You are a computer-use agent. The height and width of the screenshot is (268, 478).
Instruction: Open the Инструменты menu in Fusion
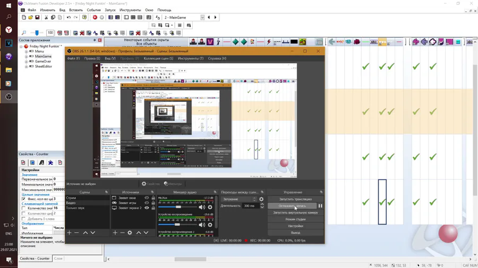click(x=130, y=10)
